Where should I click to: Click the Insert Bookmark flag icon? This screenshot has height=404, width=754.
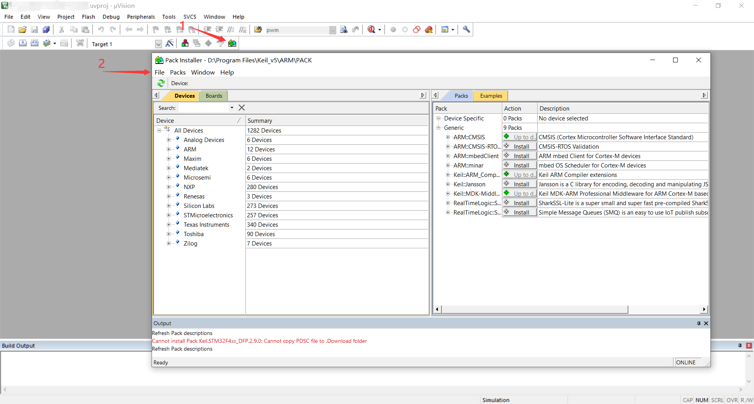pos(156,29)
